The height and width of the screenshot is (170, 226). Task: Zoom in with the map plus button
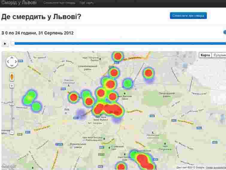click(12, 86)
